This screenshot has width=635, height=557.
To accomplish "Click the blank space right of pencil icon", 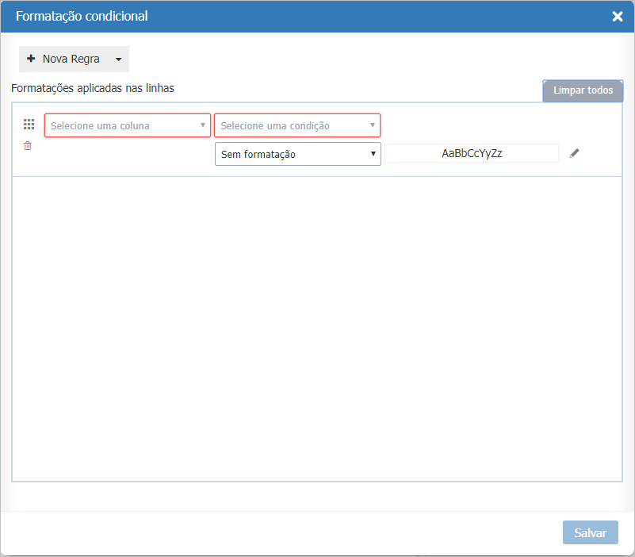I will point(601,153).
